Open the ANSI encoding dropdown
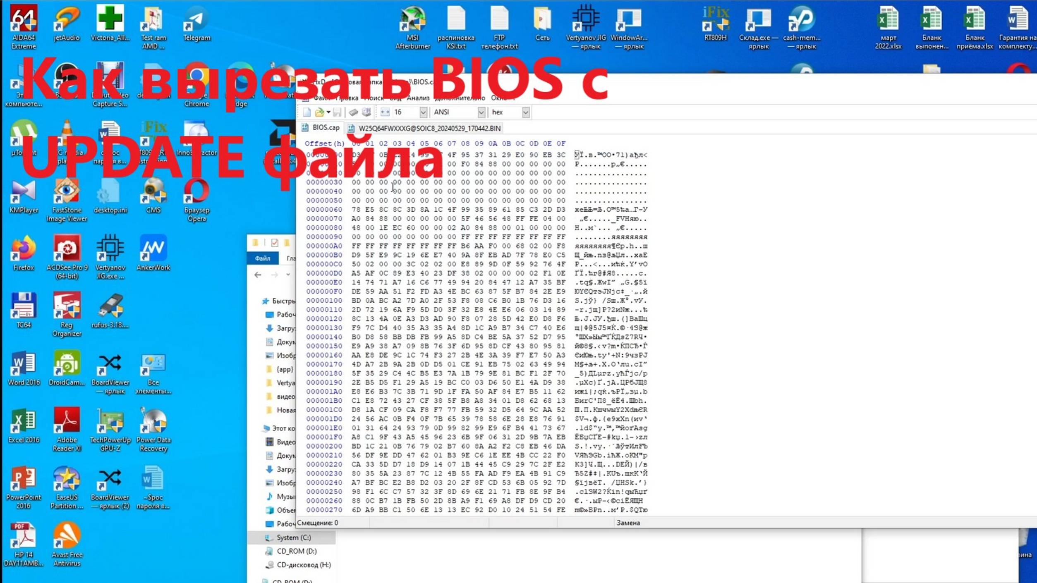Screen dimensions: 1037x583 481,112
